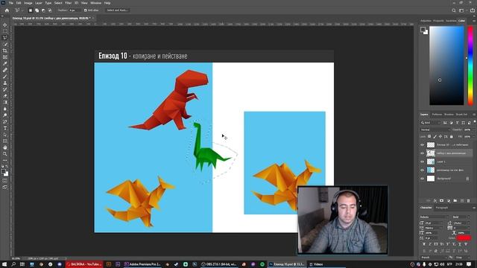Image resolution: width=477 pixels, height=268 pixels.
Task: Hide the Background layer
Action: tap(422, 179)
